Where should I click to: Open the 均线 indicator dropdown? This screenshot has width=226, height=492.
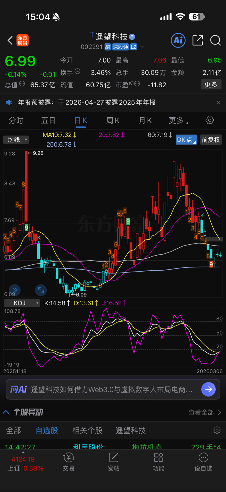coord(16,139)
